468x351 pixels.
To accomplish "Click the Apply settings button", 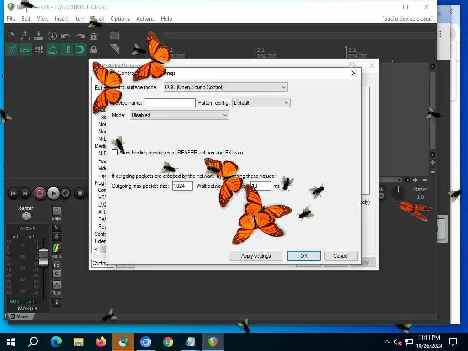I will point(256,256).
